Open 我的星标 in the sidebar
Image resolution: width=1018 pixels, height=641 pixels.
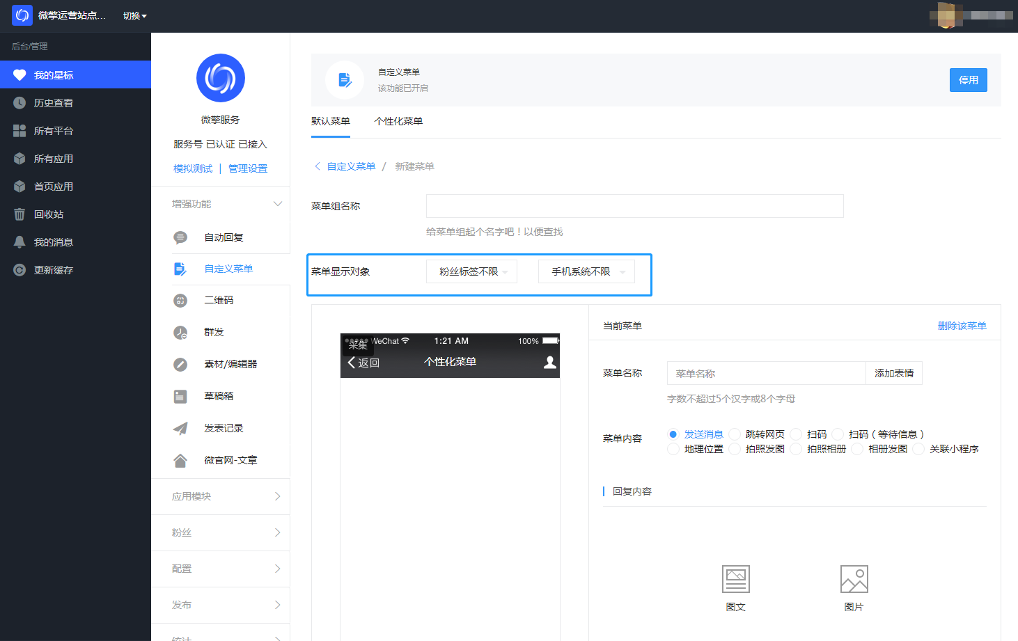[x=75, y=74]
